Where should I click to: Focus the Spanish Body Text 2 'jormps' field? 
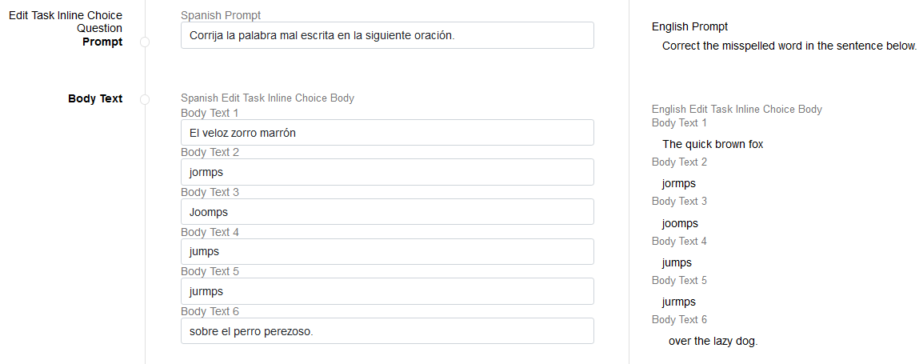[x=387, y=172]
